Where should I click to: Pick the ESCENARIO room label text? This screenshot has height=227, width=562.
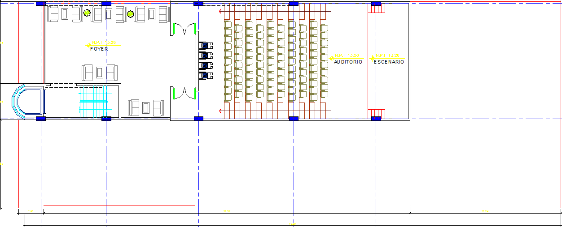click(x=389, y=62)
